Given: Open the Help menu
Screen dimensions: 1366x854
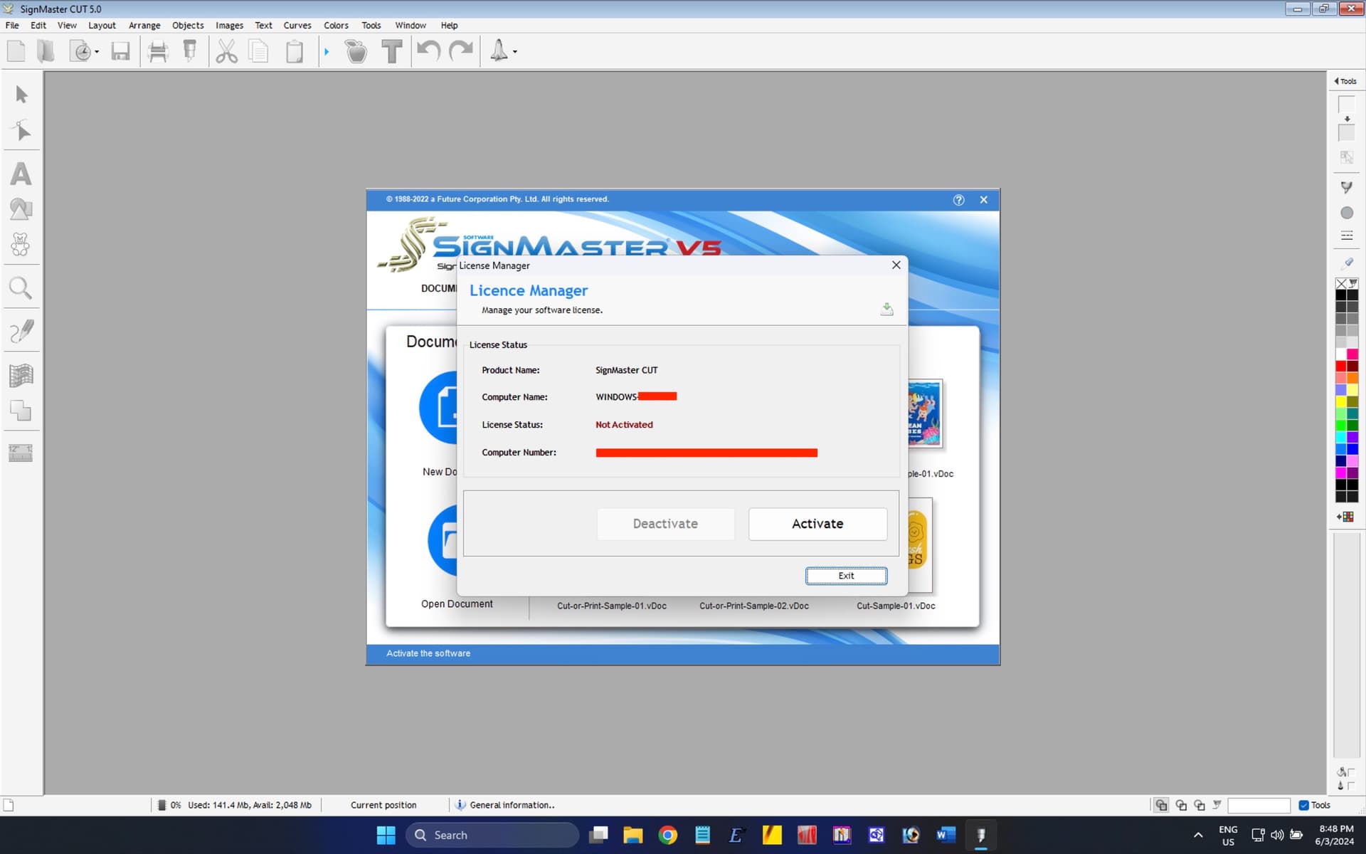Looking at the screenshot, I should 449,25.
